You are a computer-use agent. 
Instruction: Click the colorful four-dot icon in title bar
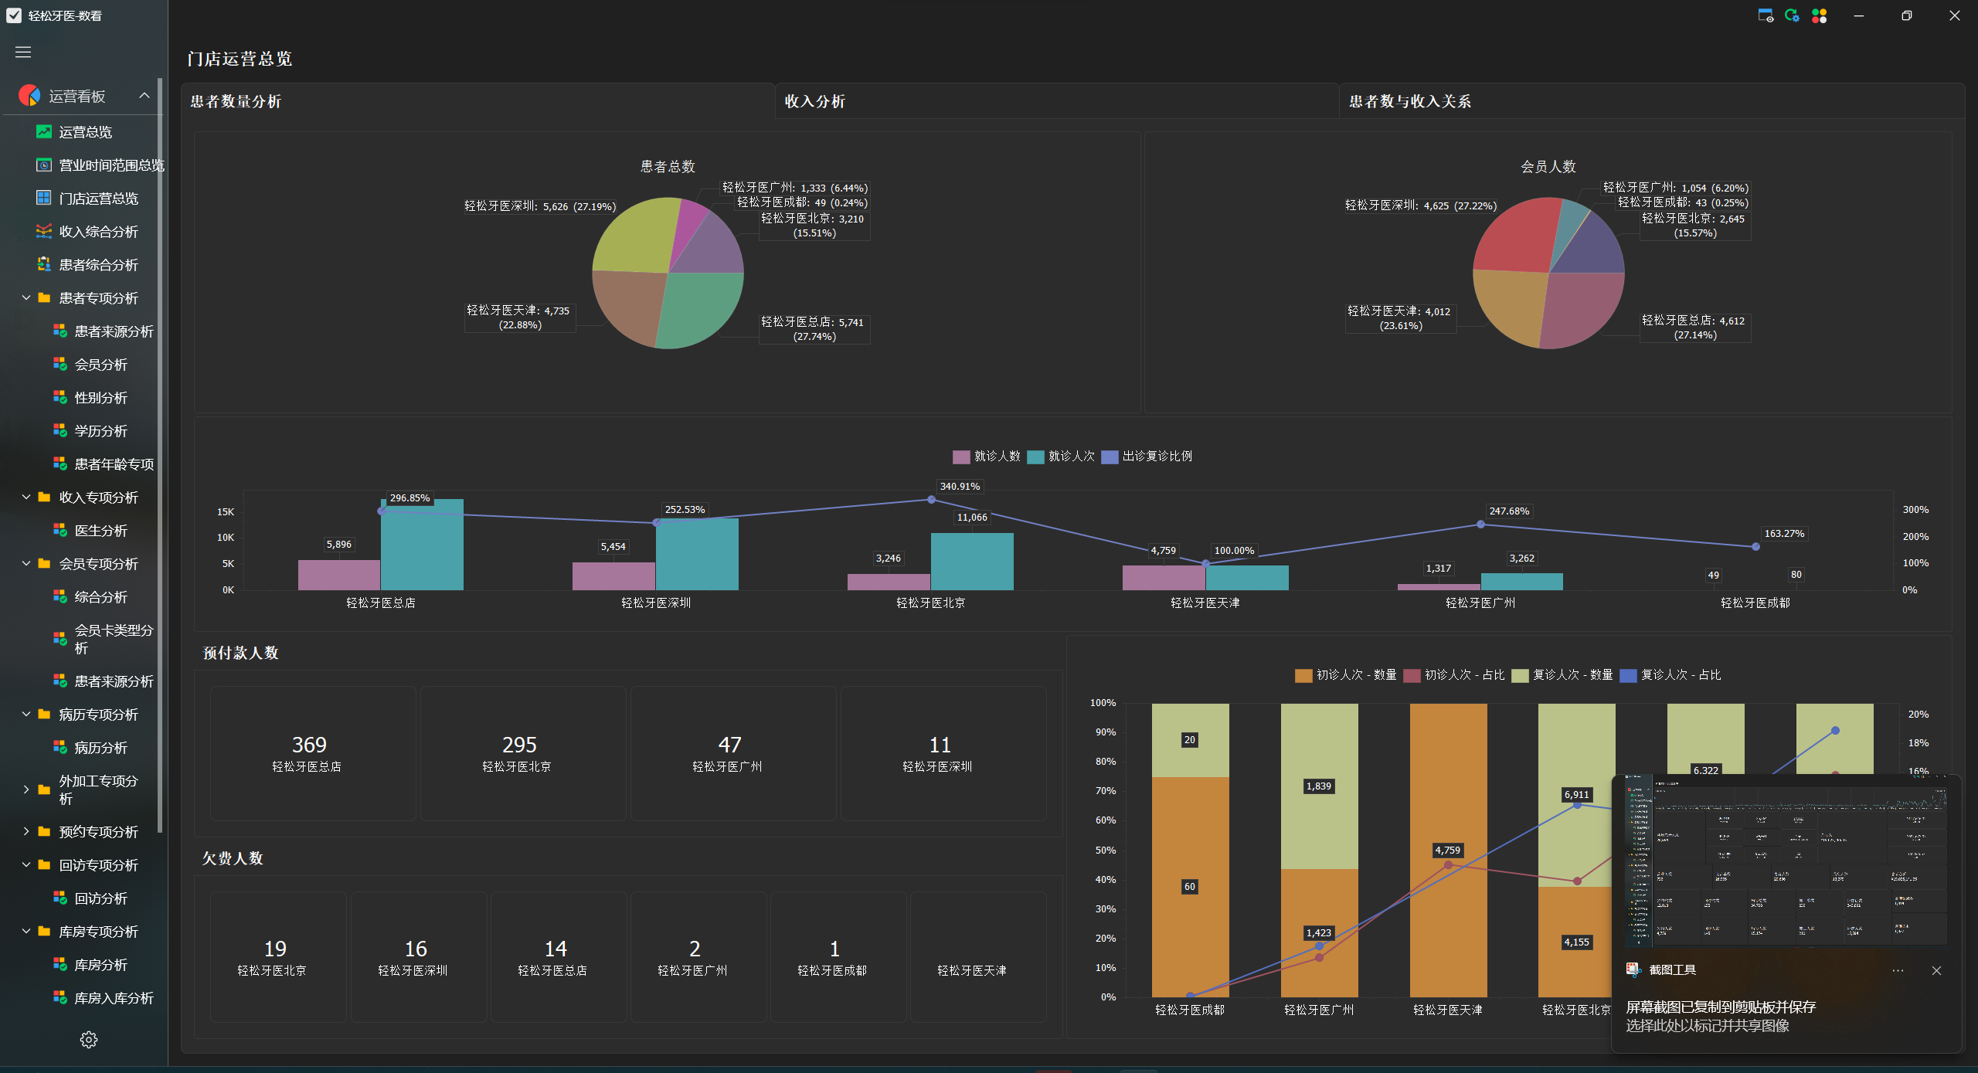[x=1820, y=15]
